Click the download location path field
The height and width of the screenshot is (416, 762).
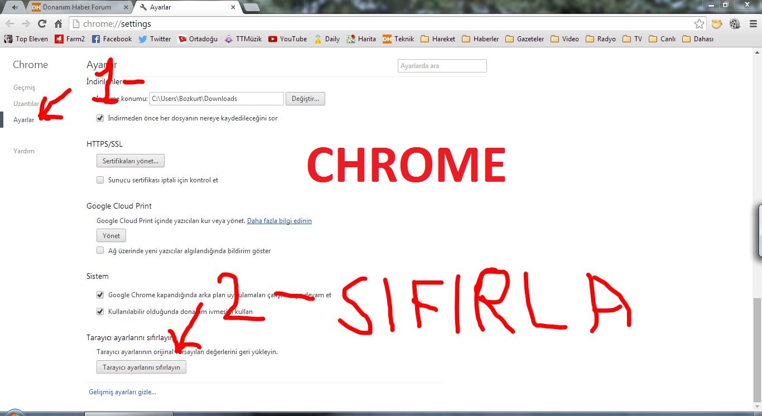(x=216, y=99)
